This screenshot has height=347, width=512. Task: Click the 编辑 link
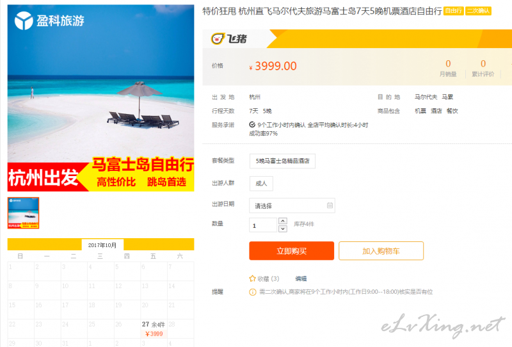301,278
